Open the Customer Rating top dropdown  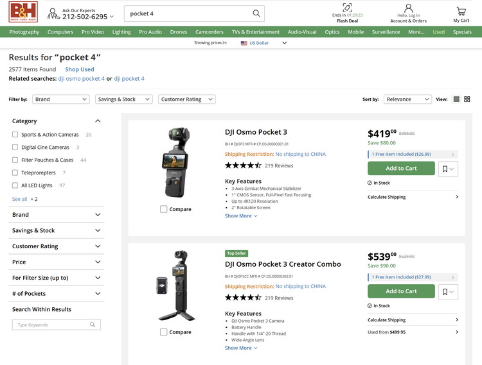click(187, 99)
